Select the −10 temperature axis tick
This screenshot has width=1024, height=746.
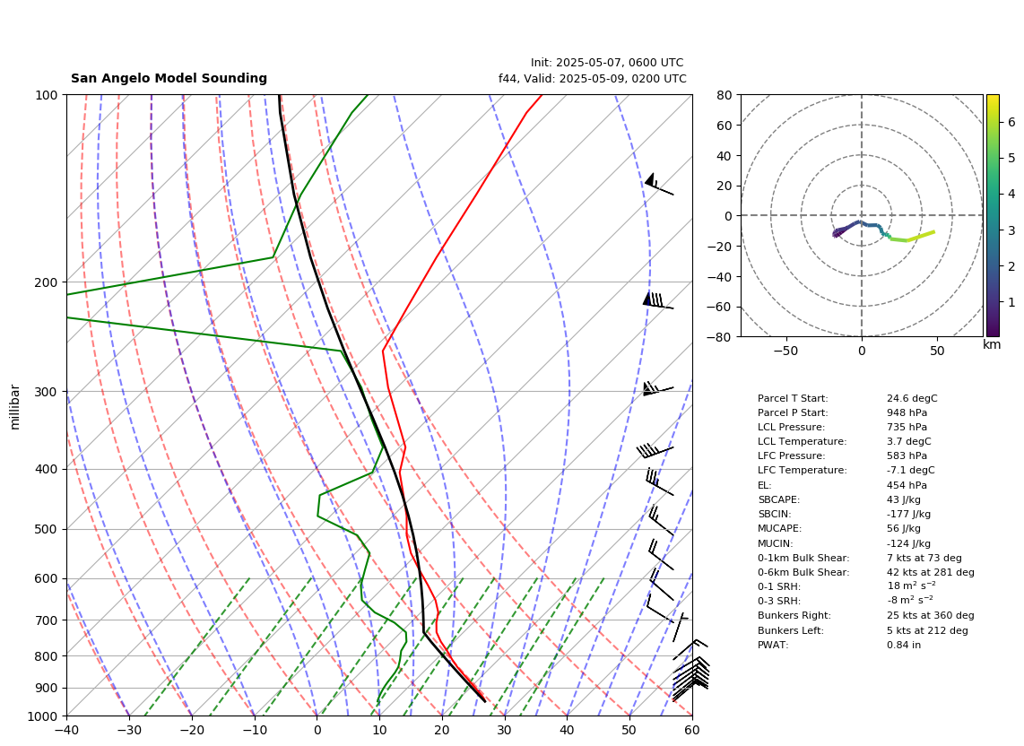click(x=254, y=730)
